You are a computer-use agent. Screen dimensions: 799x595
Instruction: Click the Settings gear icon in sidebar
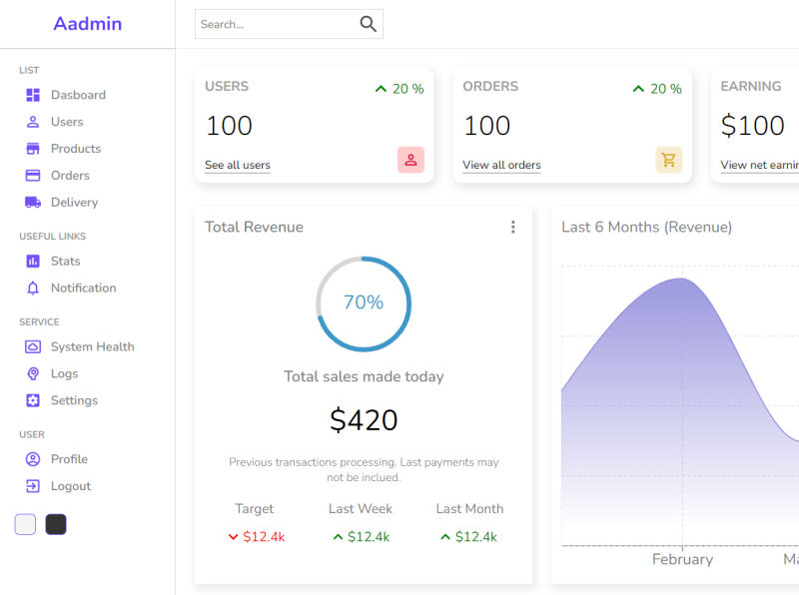tap(33, 400)
